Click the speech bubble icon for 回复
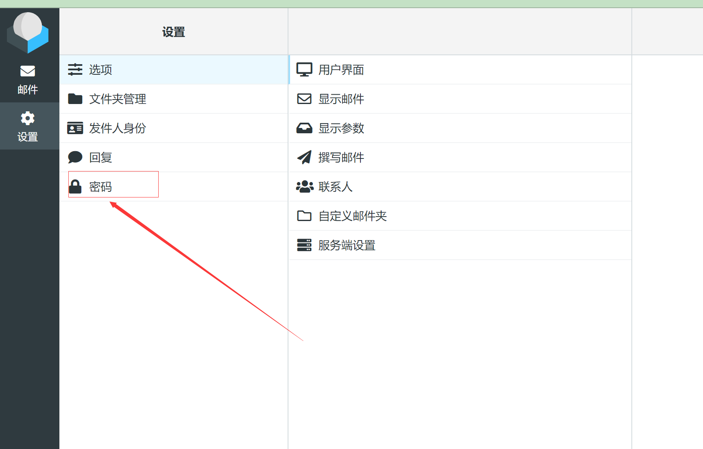Viewport: 703px width, 449px height. (x=75, y=157)
